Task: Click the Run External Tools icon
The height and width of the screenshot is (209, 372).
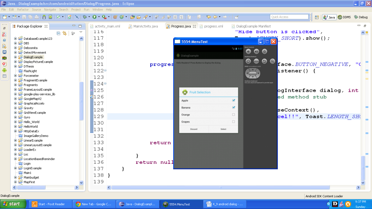Action: pyautogui.click(x=104, y=17)
